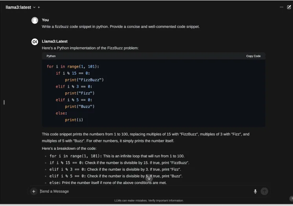Open the sidebar using the left edge handle
The height and width of the screenshot is (206, 293).
[x=4, y=102]
